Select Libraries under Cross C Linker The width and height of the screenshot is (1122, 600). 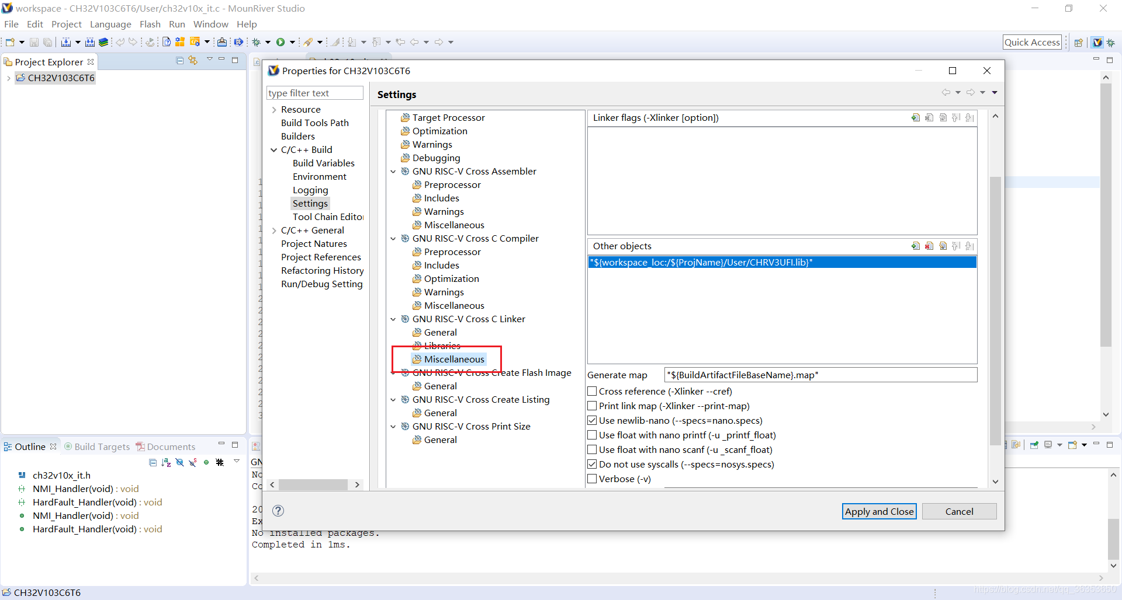[x=442, y=346]
